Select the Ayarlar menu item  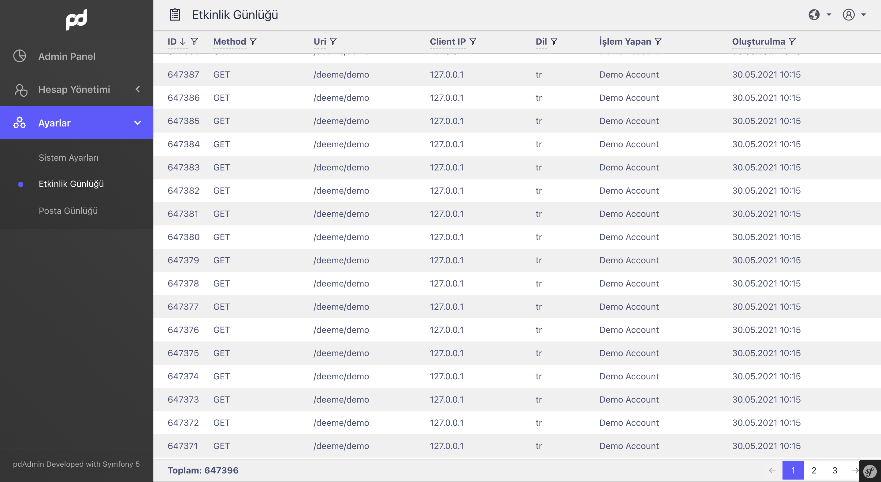(x=76, y=123)
